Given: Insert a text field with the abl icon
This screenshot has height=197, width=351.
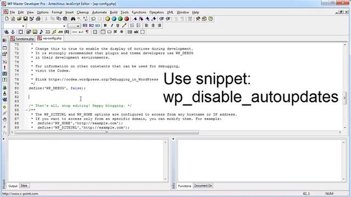Looking at the screenshot, I should (x=136, y=32).
